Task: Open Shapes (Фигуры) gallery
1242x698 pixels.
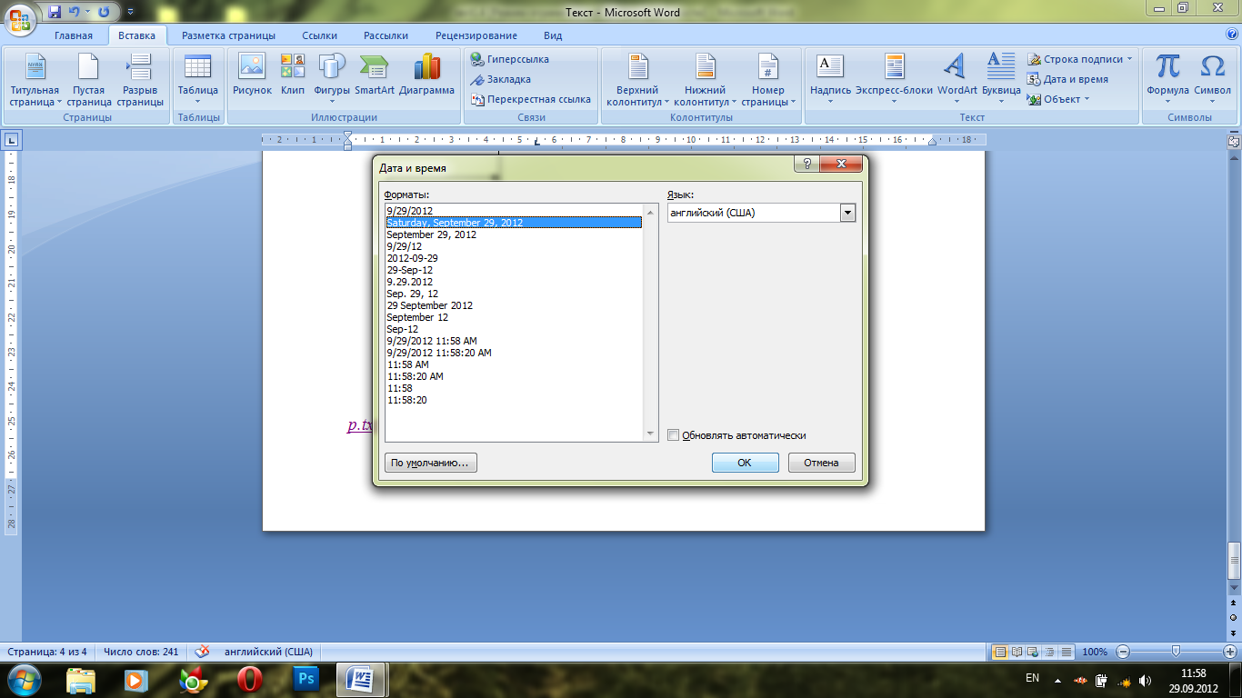Action: pos(332,80)
